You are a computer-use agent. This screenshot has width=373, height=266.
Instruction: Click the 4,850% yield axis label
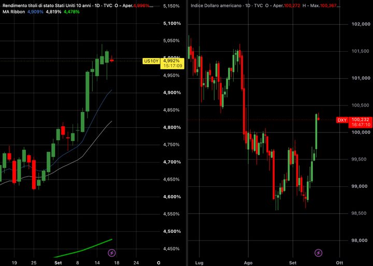171,110
